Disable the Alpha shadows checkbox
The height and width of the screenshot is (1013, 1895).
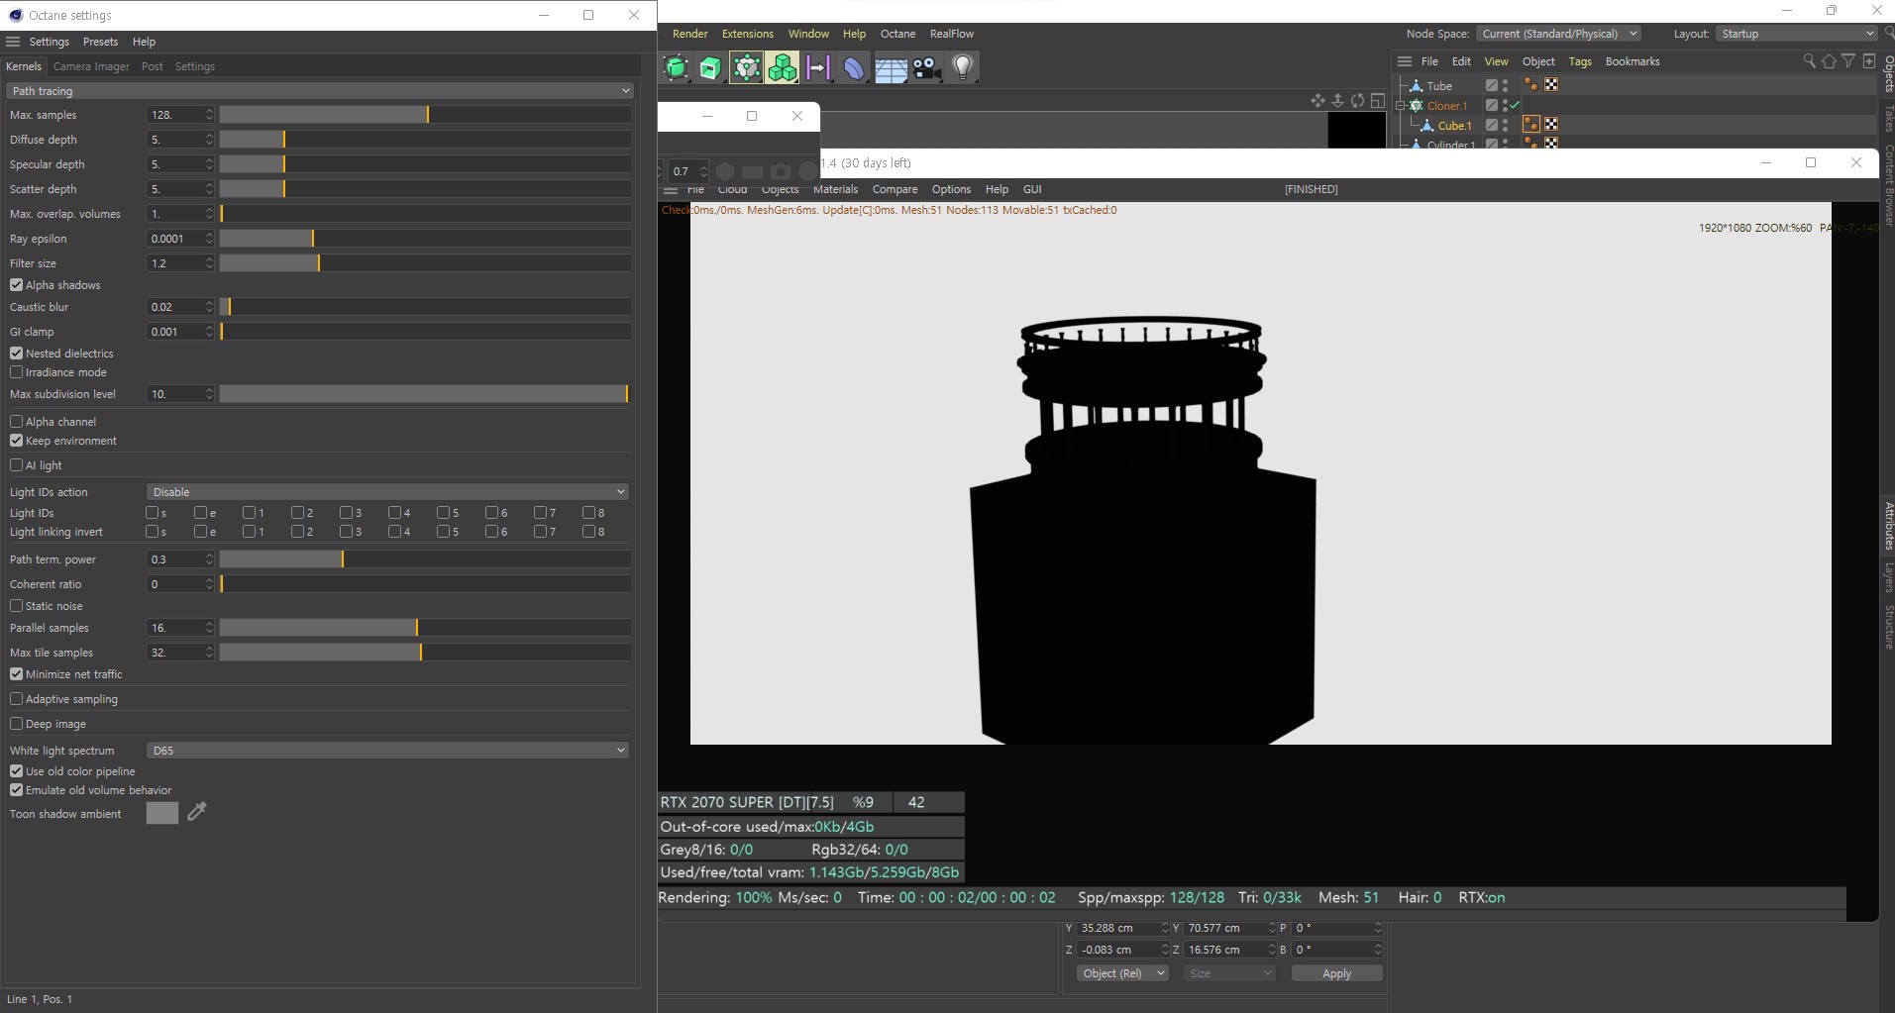tap(17, 285)
